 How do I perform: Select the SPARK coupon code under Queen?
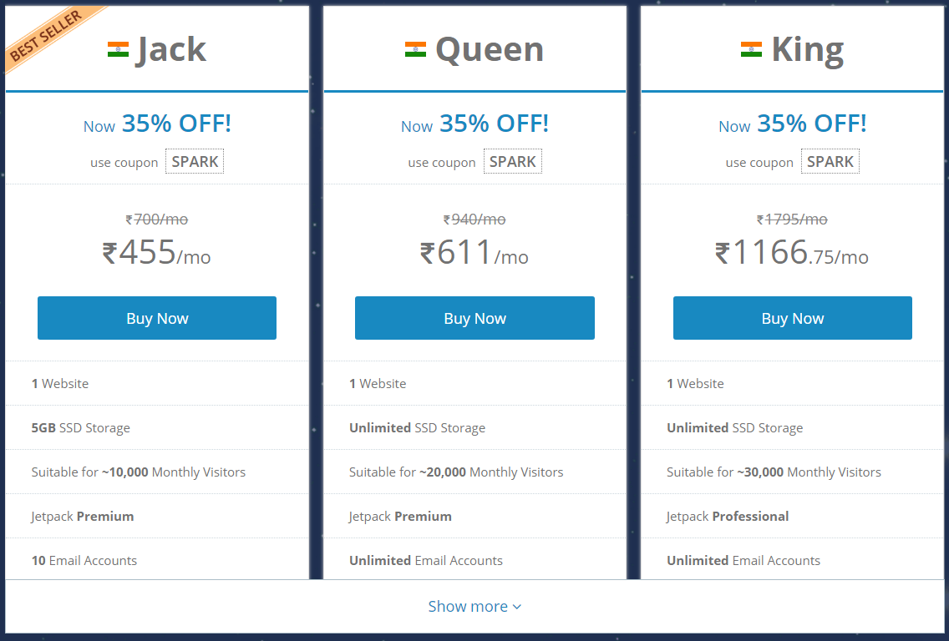[x=513, y=161]
